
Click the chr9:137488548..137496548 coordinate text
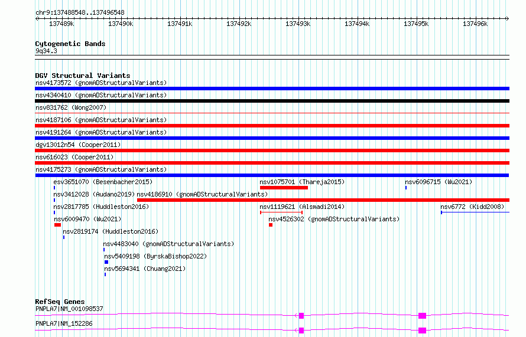tap(80, 12)
